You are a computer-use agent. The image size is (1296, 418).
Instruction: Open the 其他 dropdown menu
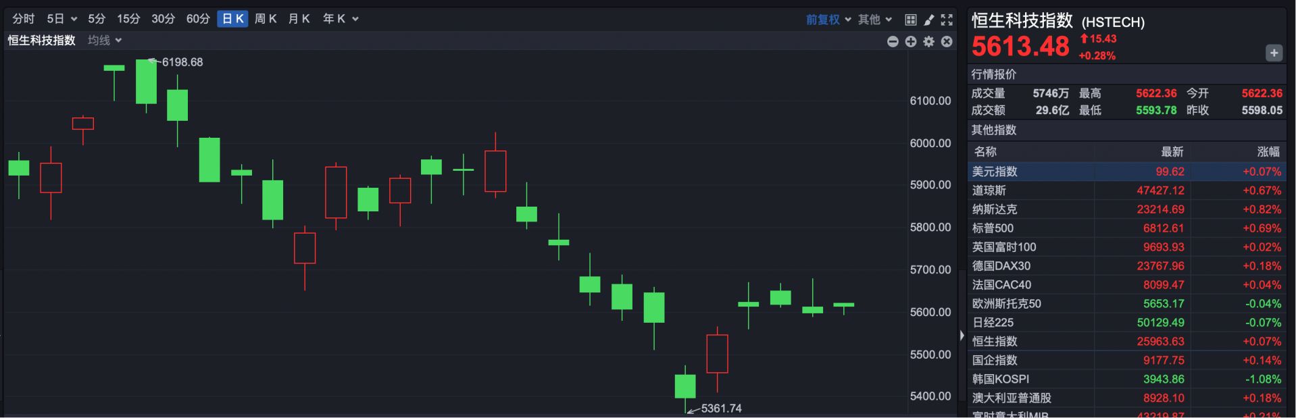[875, 20]
